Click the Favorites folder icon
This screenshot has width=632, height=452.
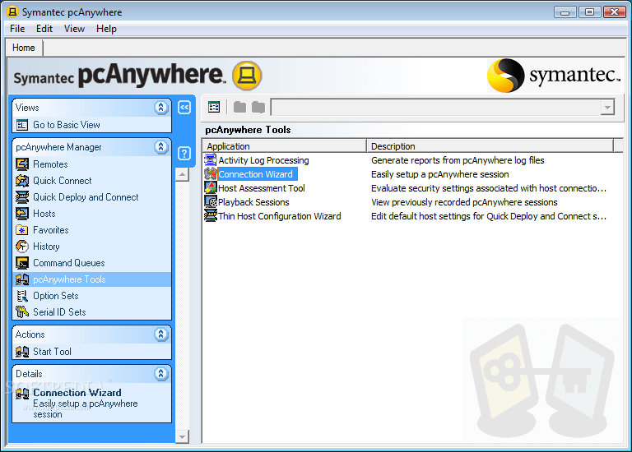click(21, 230)
